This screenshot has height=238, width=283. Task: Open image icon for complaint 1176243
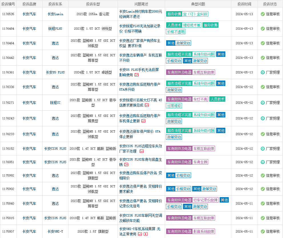click(x=143, y=121)
